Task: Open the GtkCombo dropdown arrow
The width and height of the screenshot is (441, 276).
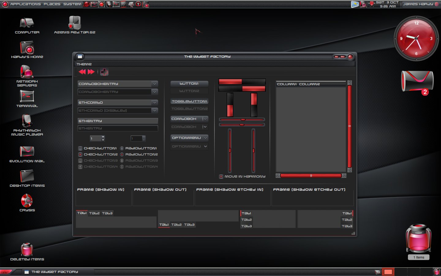Action: pos(155,102)
